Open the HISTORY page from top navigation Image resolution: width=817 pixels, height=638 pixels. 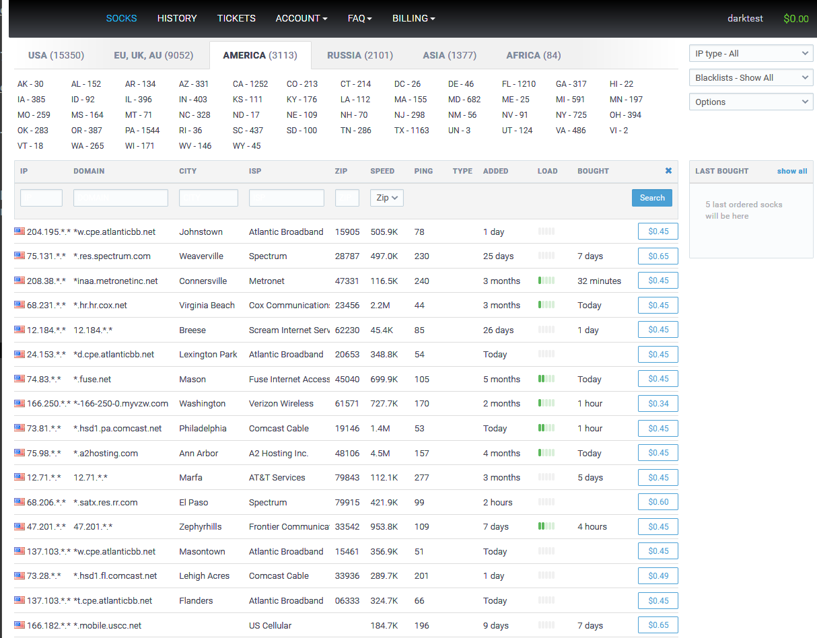coord(177,18)
